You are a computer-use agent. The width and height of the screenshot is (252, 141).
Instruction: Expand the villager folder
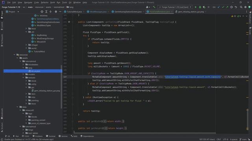click(x=26, y=45)
